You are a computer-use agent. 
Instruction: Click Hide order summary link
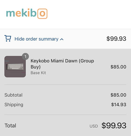[36, 39]
